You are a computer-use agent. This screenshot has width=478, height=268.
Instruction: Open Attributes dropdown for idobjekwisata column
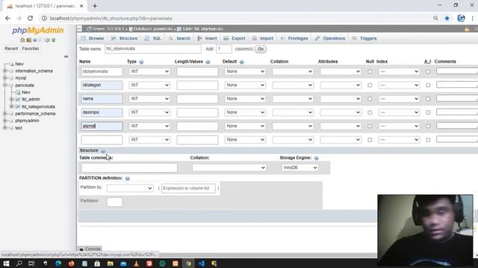click(x=341, y=71)
